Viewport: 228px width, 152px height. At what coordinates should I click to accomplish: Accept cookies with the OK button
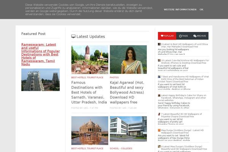(x=201, y=9)
